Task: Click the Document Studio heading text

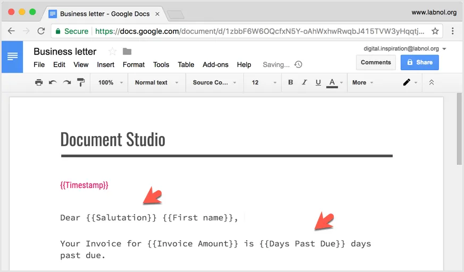Action: coord(113,139)
